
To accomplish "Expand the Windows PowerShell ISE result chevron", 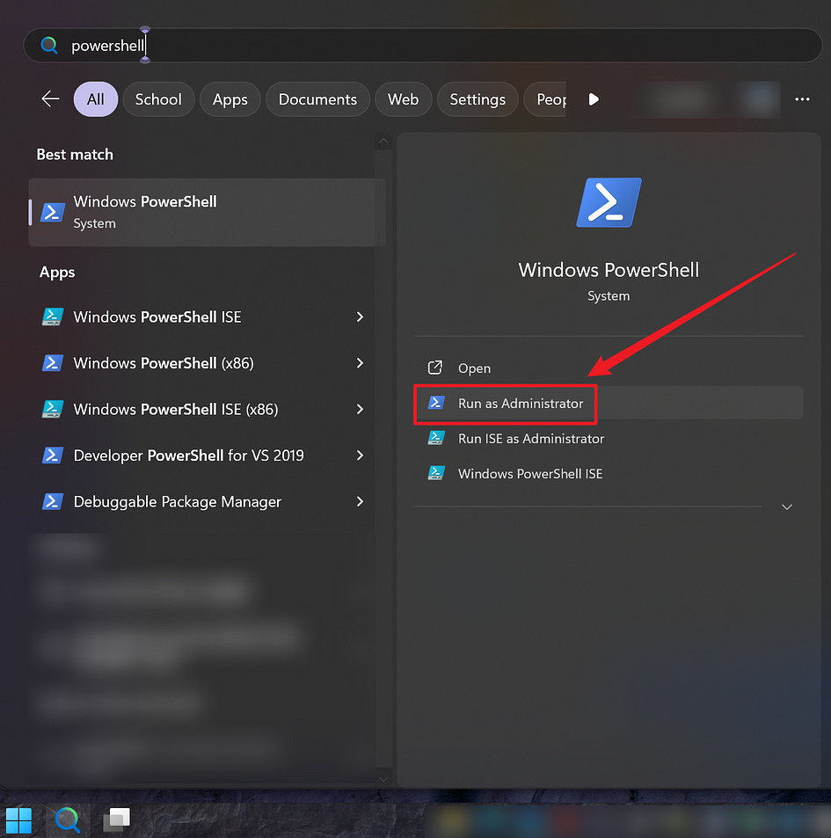I will click(361, 317).
